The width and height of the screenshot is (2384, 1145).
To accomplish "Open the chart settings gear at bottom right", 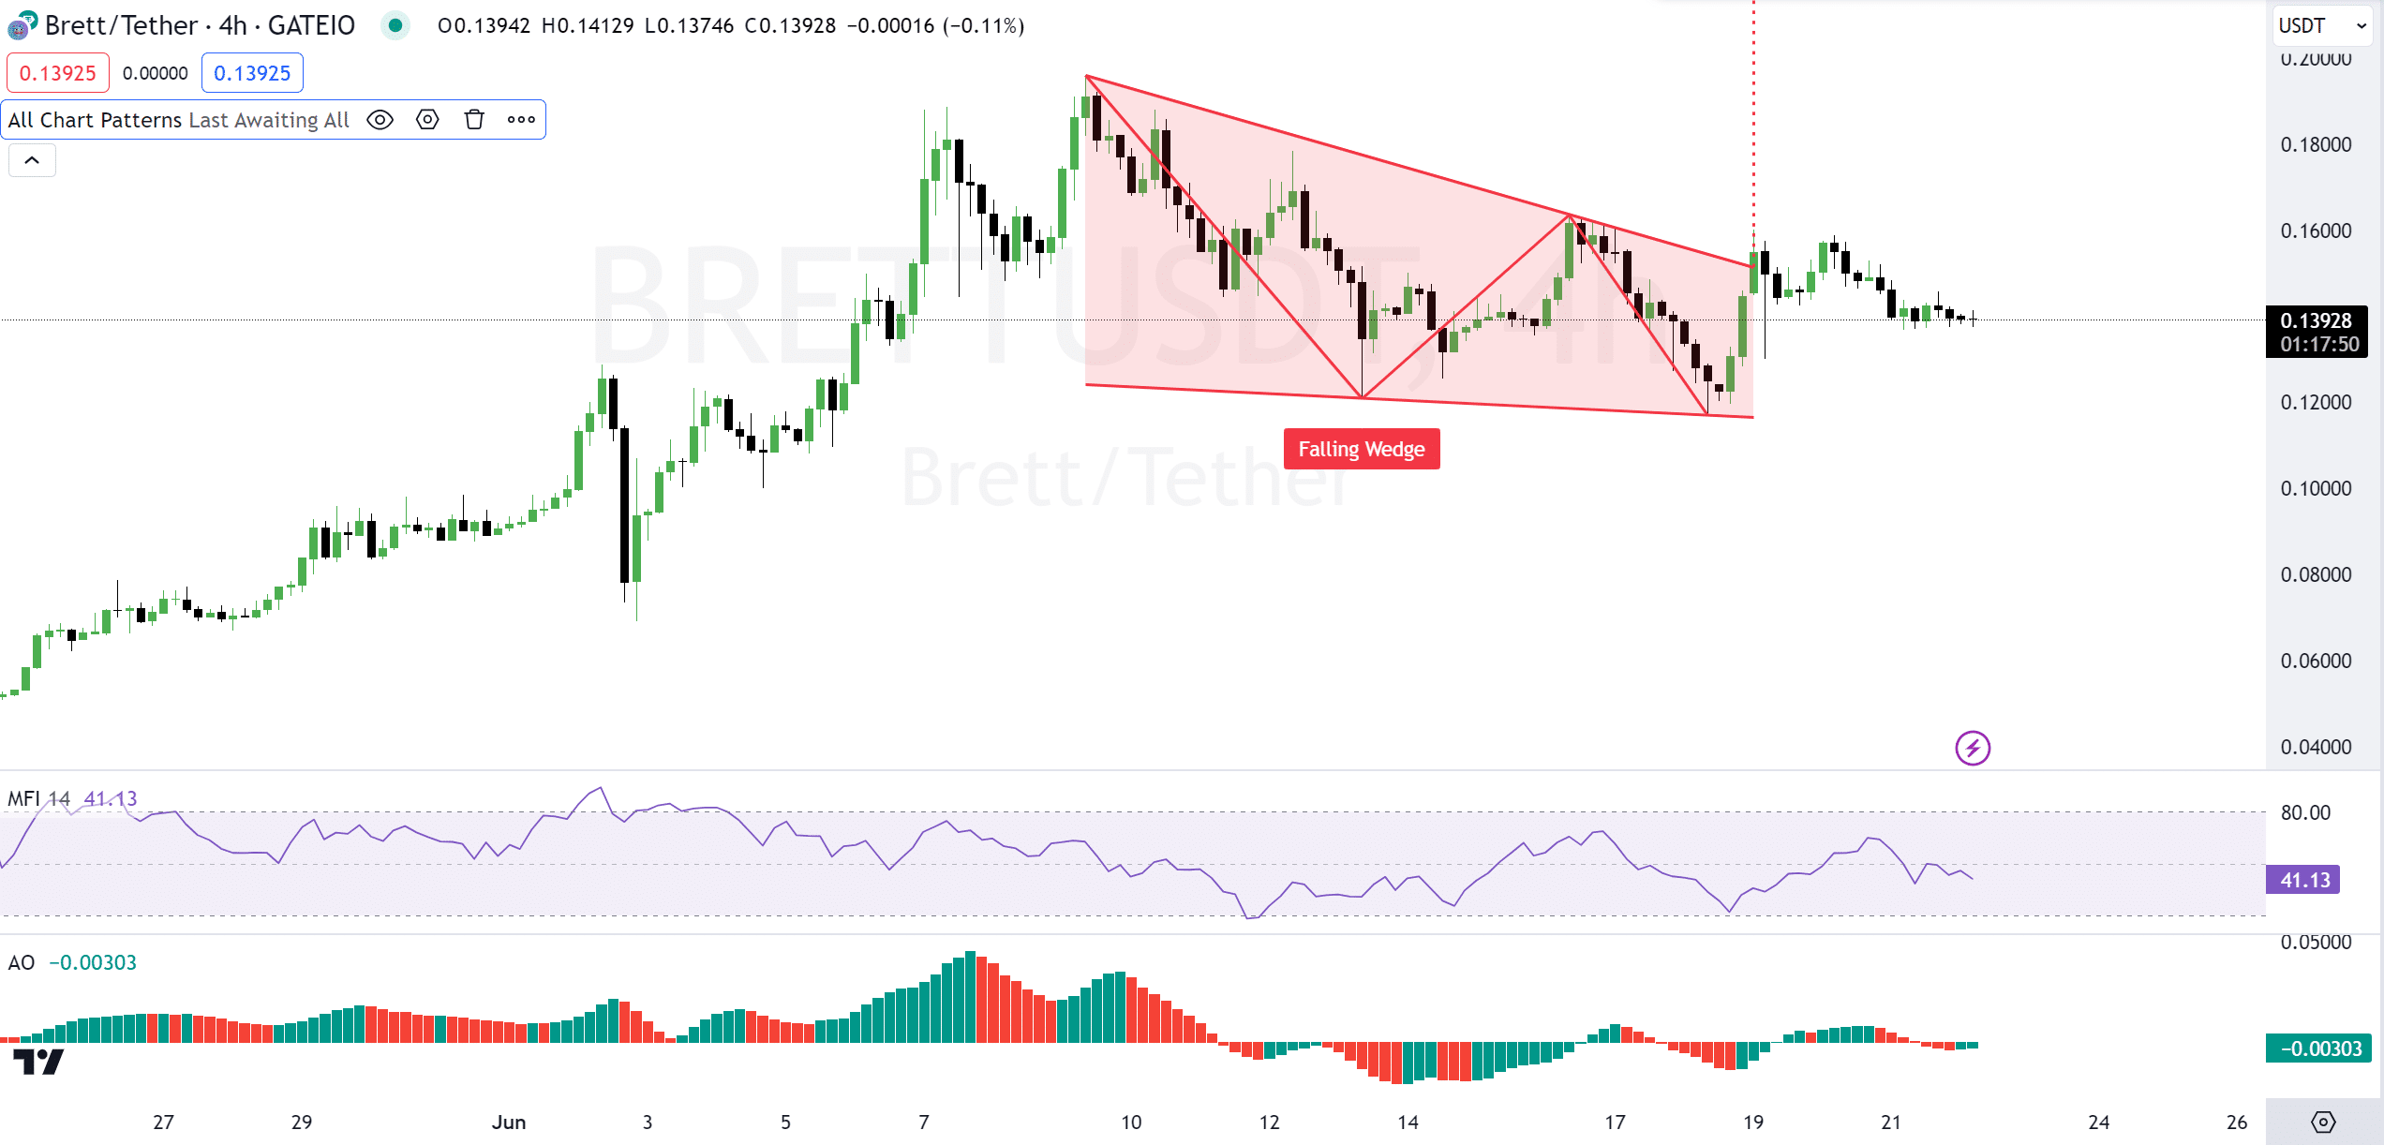I will pos(2323,1122).
